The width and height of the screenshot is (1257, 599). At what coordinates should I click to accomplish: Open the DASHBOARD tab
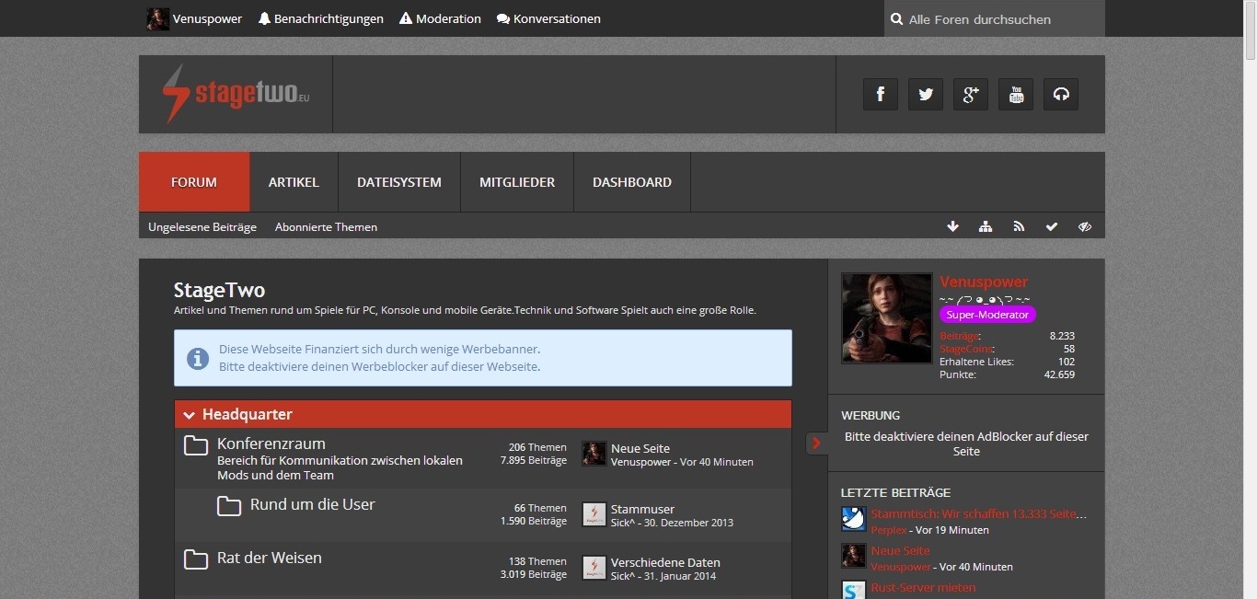632,182
